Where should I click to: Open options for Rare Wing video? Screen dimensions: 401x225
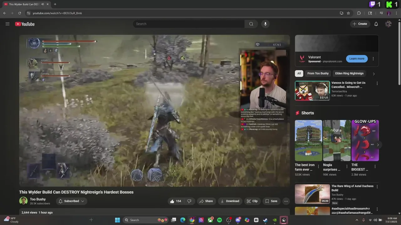377,187
